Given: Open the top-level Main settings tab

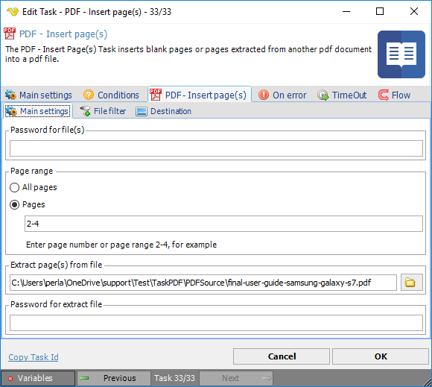Looking at the screenshot, I should [x=39, y=95].
